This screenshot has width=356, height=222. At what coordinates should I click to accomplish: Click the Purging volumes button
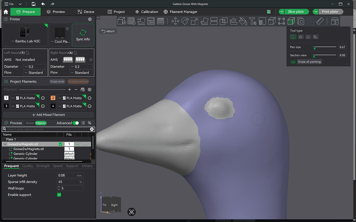click(78, 82)
